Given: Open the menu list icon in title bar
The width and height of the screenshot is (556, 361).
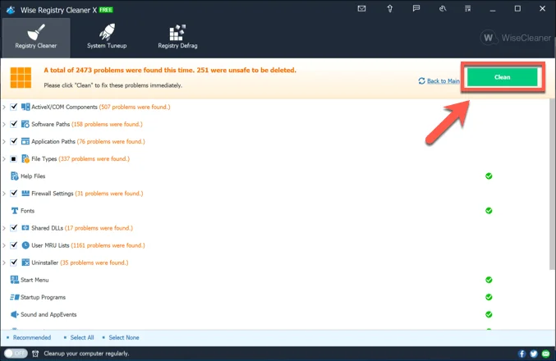Looking at the screenshot, I should click(x=467, y=8).
